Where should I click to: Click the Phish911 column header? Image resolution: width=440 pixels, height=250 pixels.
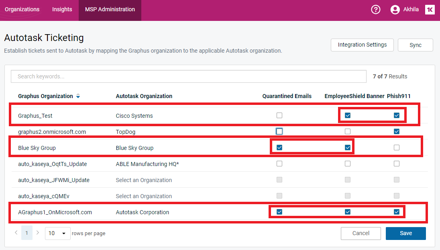click(x=399, y=96)
